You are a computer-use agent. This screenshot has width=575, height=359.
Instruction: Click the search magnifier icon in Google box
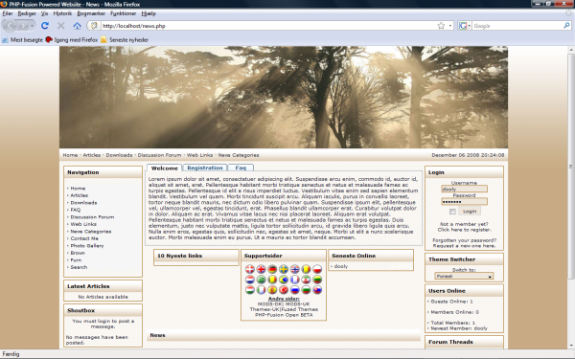point(566,26)
